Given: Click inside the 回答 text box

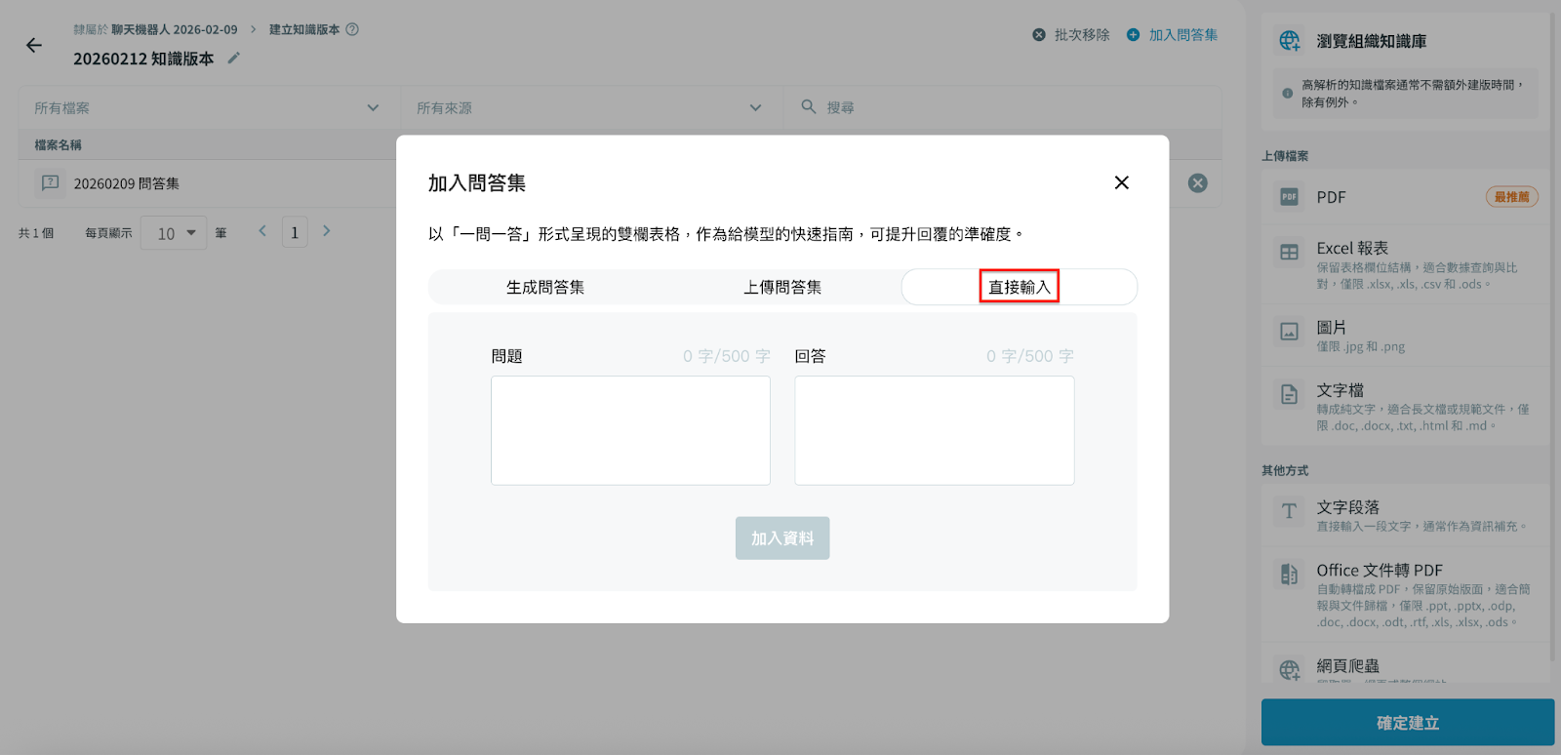Looking at the screenshot, I should (934, 430).
